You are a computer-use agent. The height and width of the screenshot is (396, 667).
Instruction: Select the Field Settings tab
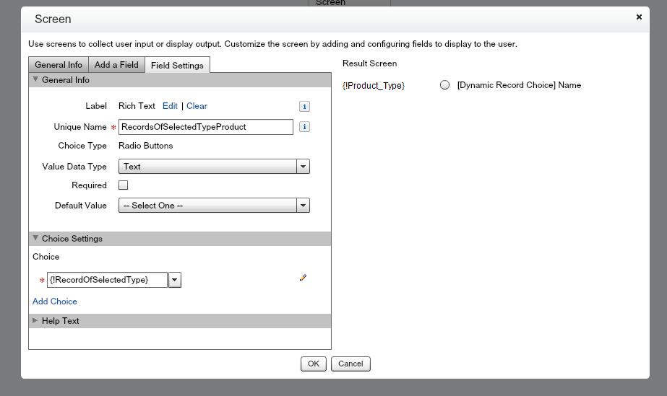tap(177, 66)
